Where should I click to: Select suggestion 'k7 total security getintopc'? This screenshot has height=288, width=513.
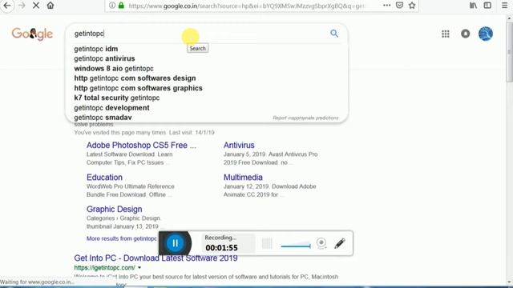point(117,98)
